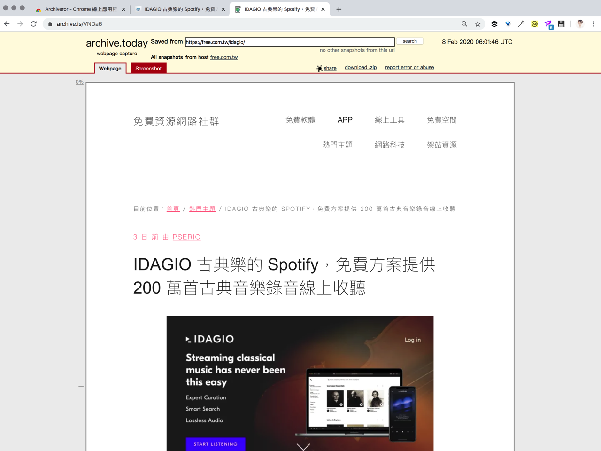This screenshot has height=451, width=601.
Task: Open a new browser tab
Action: click(x=339, y=9)
